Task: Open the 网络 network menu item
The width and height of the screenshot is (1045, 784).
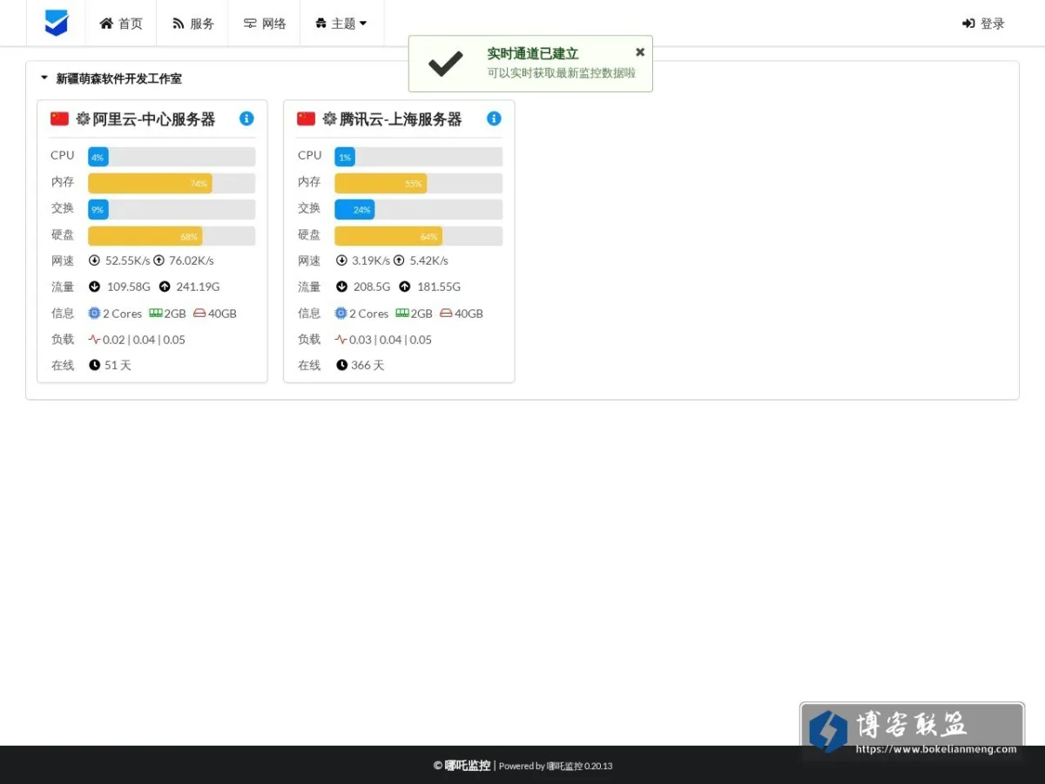Action: [265, 24]
